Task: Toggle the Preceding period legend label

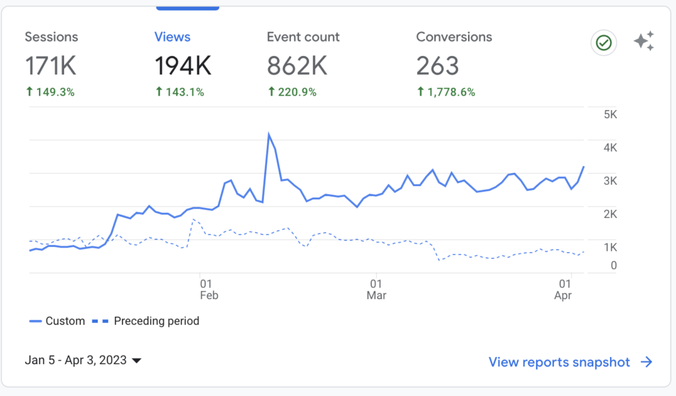Action: click(x=156, y=321)
